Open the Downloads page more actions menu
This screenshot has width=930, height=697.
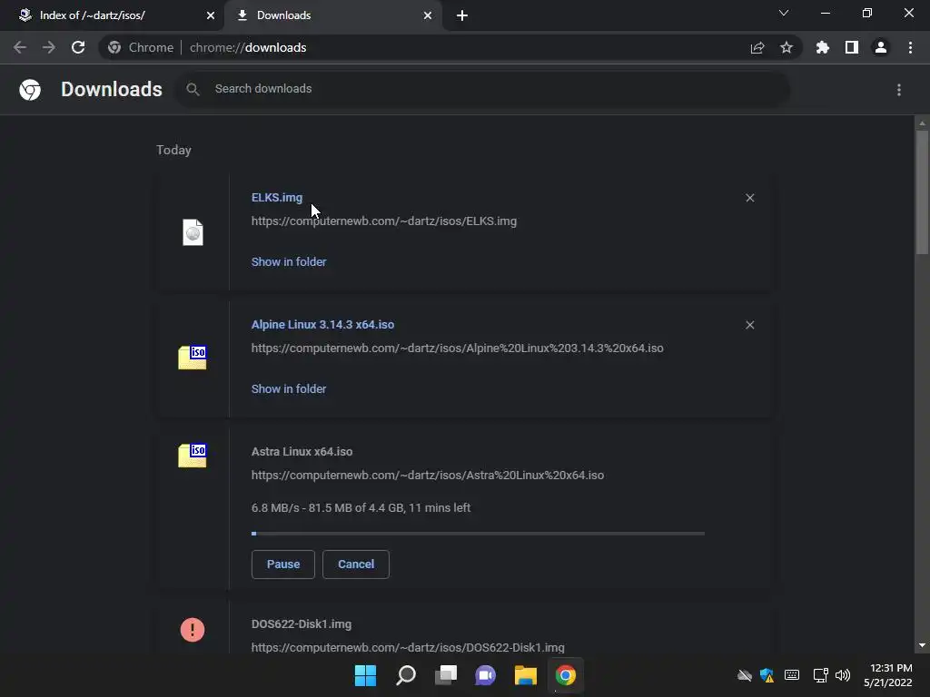click(899, 90)
